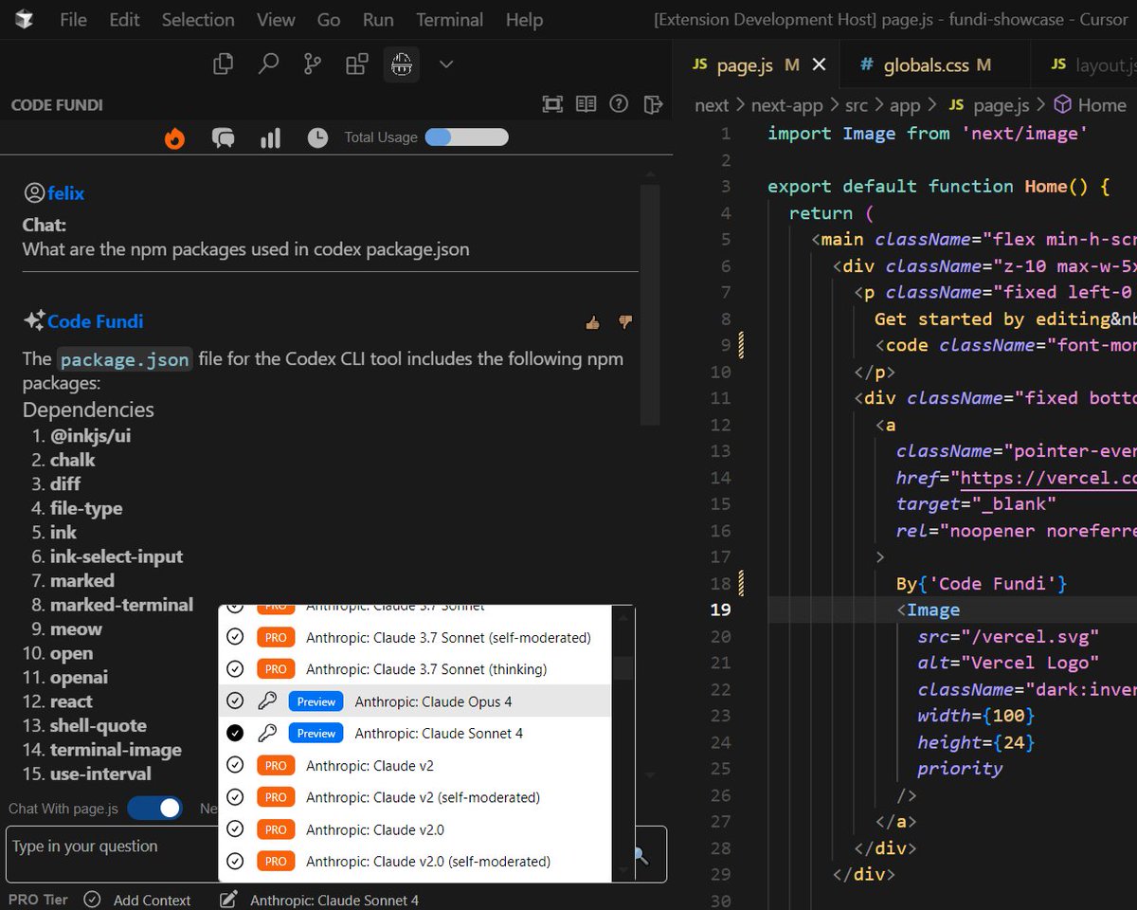Click the next-app breadcrumb above the editor
1137x910 pixels.
787,104
